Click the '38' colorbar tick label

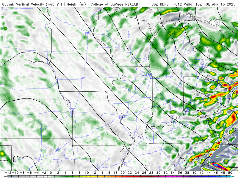point(187,173)
